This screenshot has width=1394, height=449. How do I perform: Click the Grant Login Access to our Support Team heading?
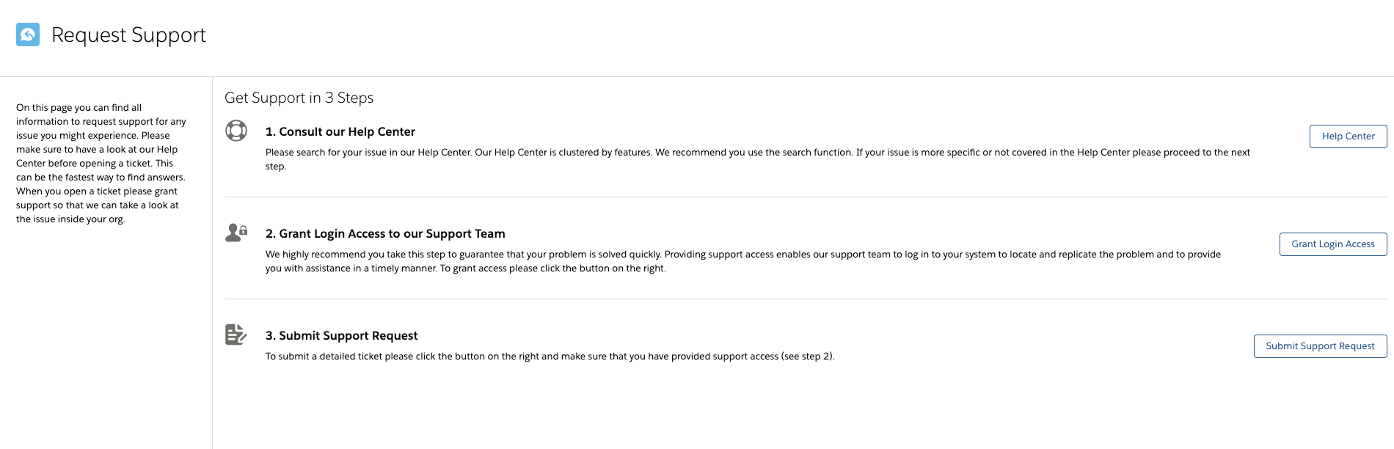coord(385,233)
